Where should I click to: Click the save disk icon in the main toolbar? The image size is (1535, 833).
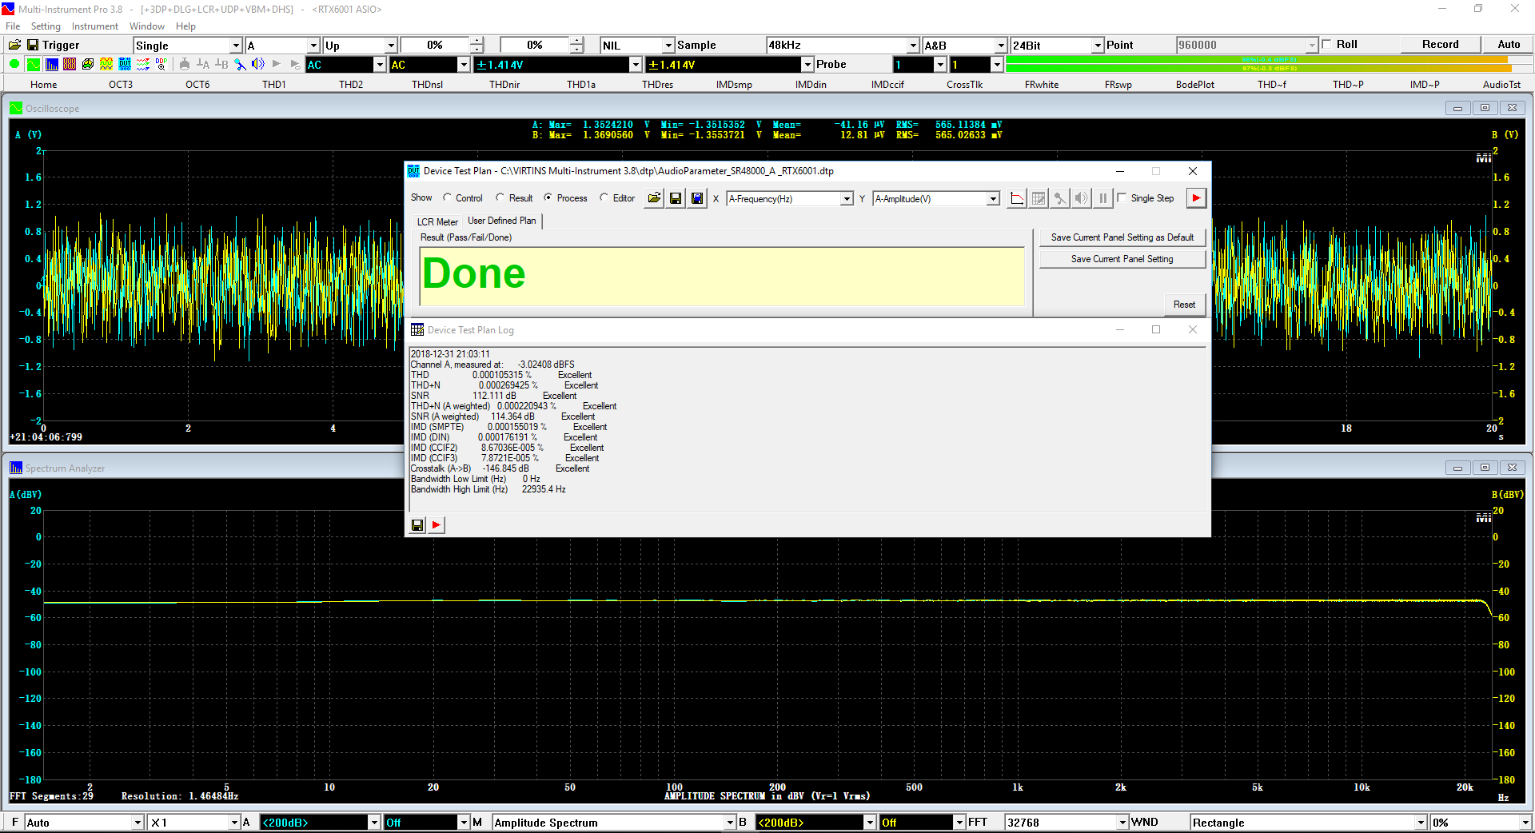[x=33, y=45]
